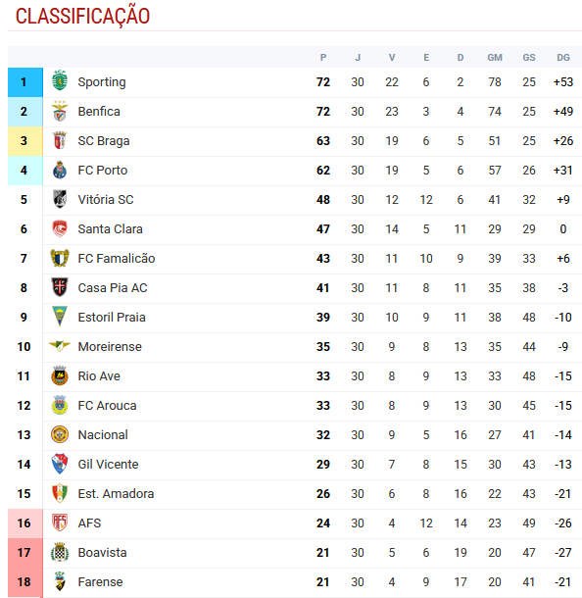Click the GM goals scored column header
582x598 pixels.
[495, 58]
